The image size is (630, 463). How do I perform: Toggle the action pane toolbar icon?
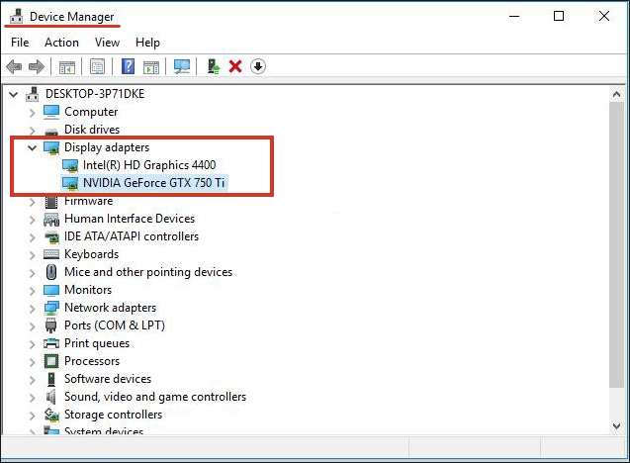tap(151, 66)
